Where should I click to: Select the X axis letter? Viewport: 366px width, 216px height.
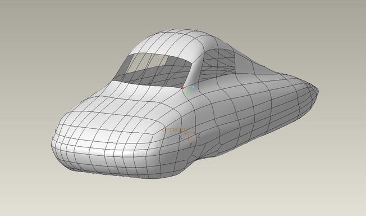[180, 137]
